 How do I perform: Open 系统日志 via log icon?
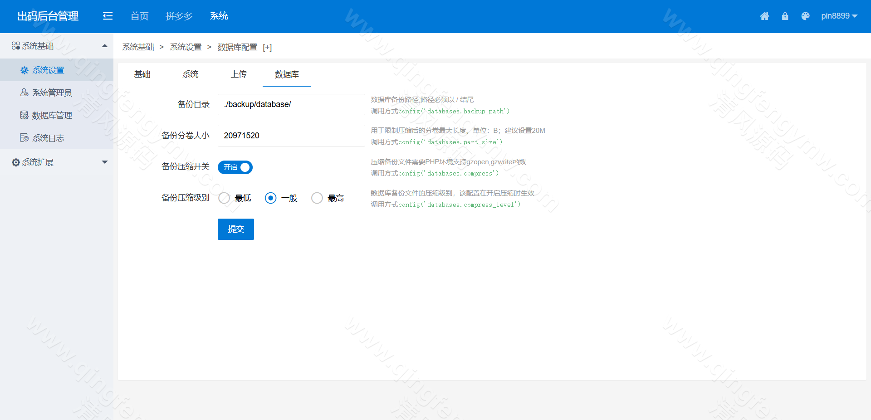coord(23,137)
